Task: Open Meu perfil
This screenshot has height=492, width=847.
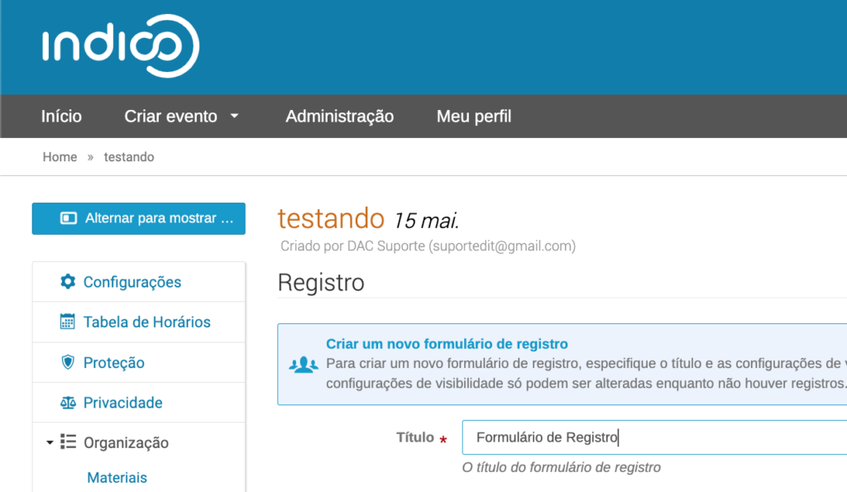Action: [x=474, y=117]
